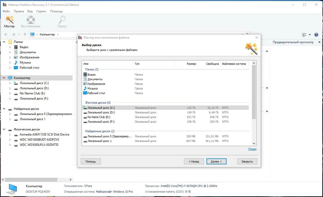Click the view mode icon in toolbar

pyautogui.click(x=304, y=35)
